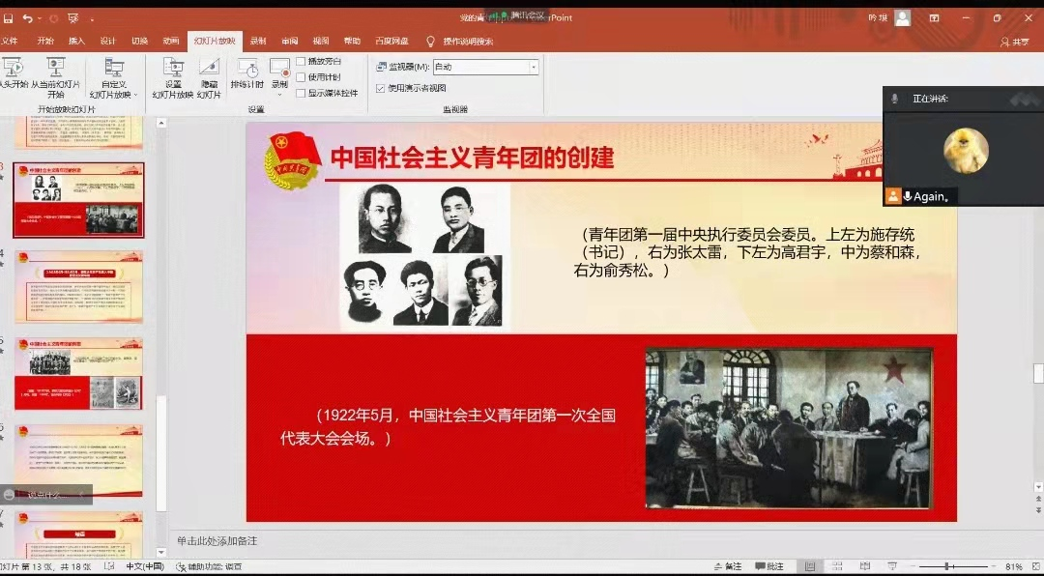
Task: Click the caption text starting 青年团第一届中央执行委员会
Action: point(747,252)
